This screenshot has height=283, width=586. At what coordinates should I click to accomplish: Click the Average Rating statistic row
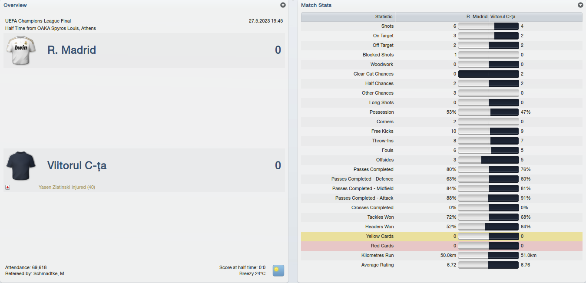coord(442,265)
